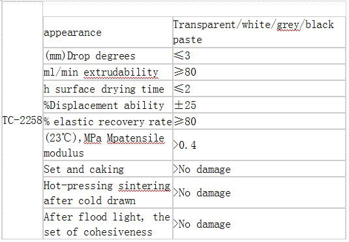The height and width of the screenshot is (242, 349).
Task: Click the empty header cell above appearance
Action: point(194,9)
